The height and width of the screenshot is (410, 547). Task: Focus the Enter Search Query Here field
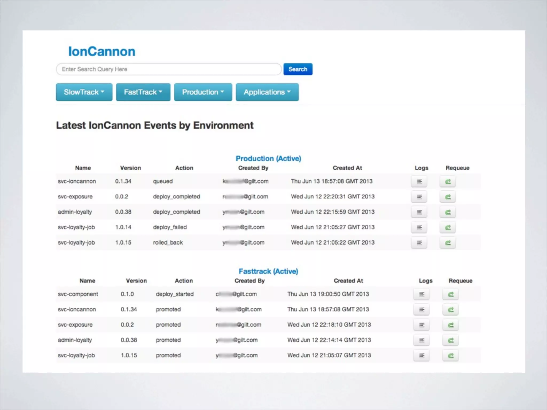[169, 69]
